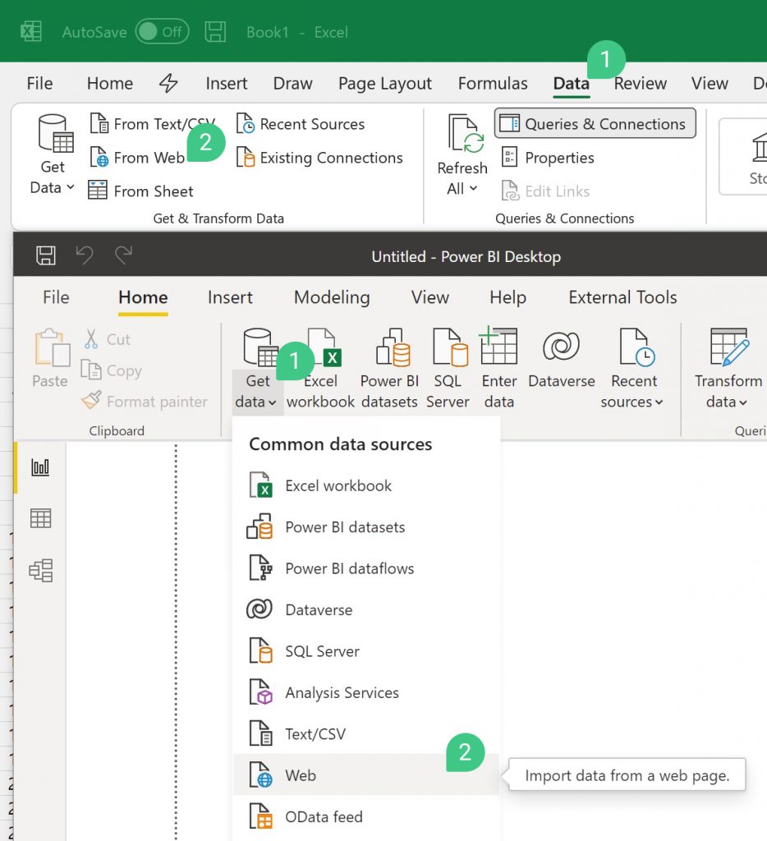This screenshot has width=767, height=841.
Task: Click the Excel workbook ribbon icon
Action: point(320,370)
